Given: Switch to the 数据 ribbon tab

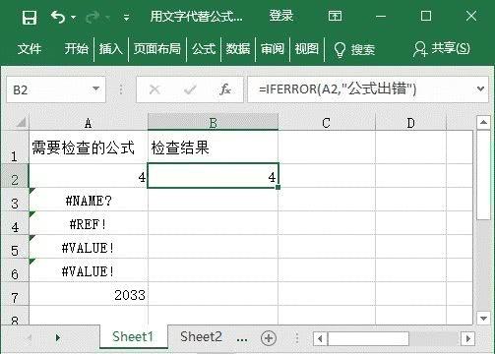Looking at the screenshot, I should pyautogui.click(x=238, y=49).
